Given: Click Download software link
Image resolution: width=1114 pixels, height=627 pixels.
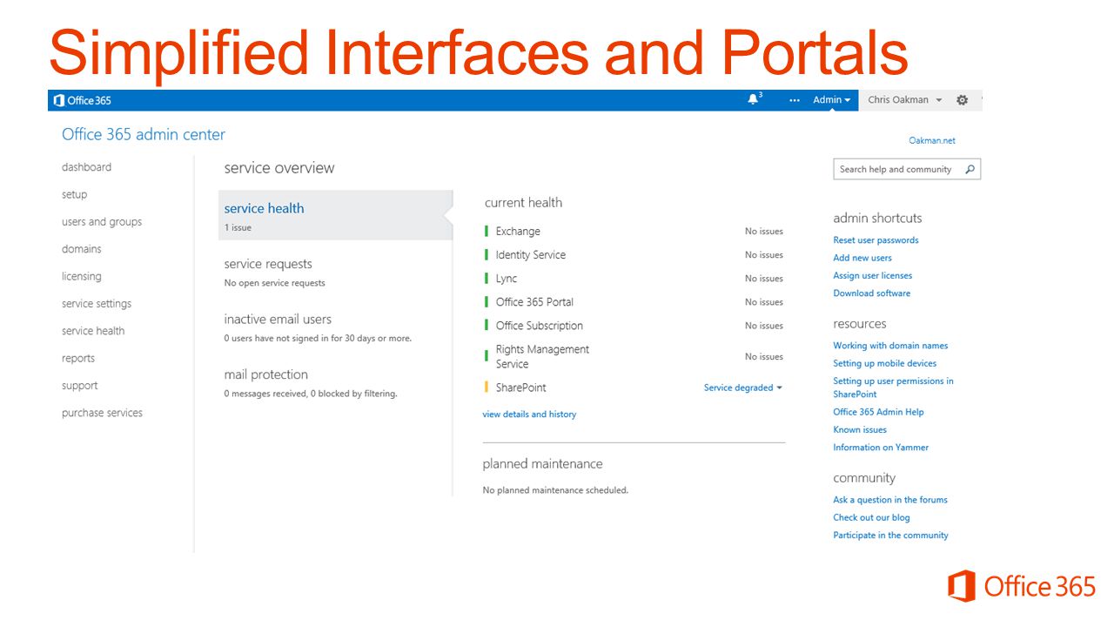Looking at the screenshot, I should [872, 293].
